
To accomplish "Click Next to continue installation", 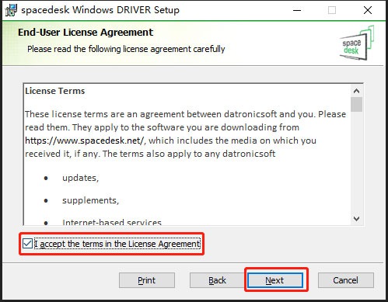I will coord(275,280).
